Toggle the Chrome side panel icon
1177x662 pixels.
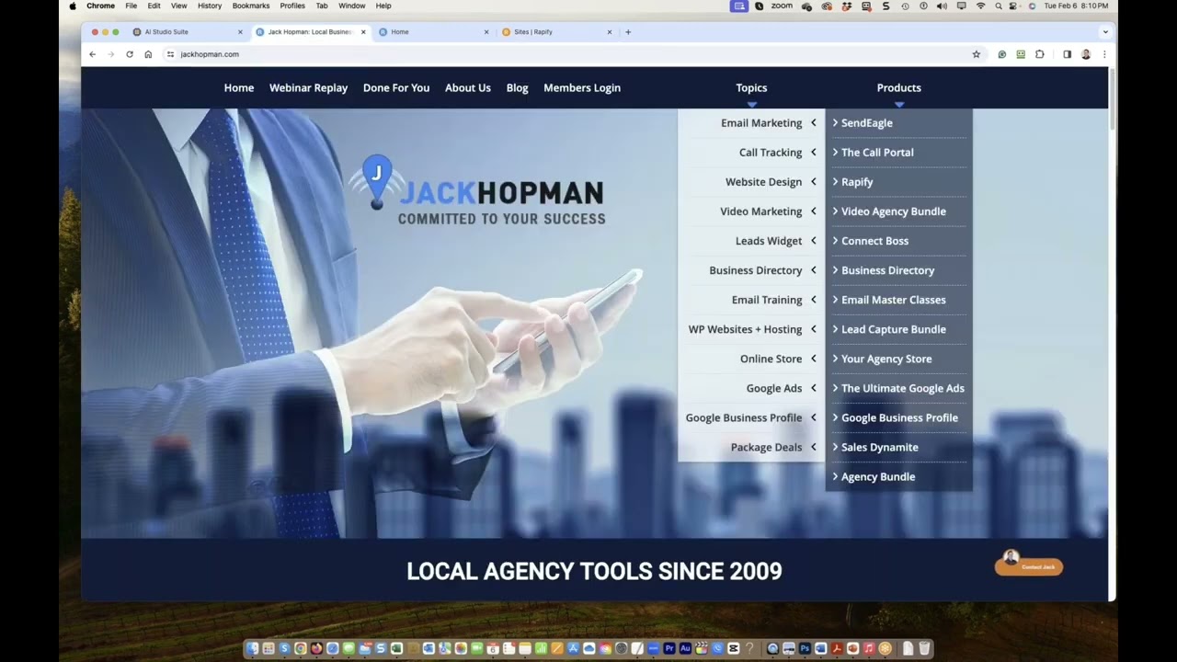[x=1067, y=54]
